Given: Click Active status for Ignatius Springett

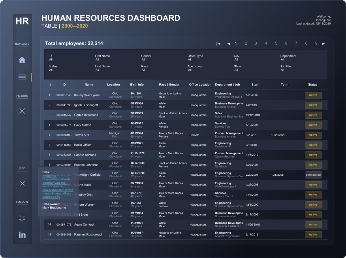Looking at the screenshot, I should [313, 105].
